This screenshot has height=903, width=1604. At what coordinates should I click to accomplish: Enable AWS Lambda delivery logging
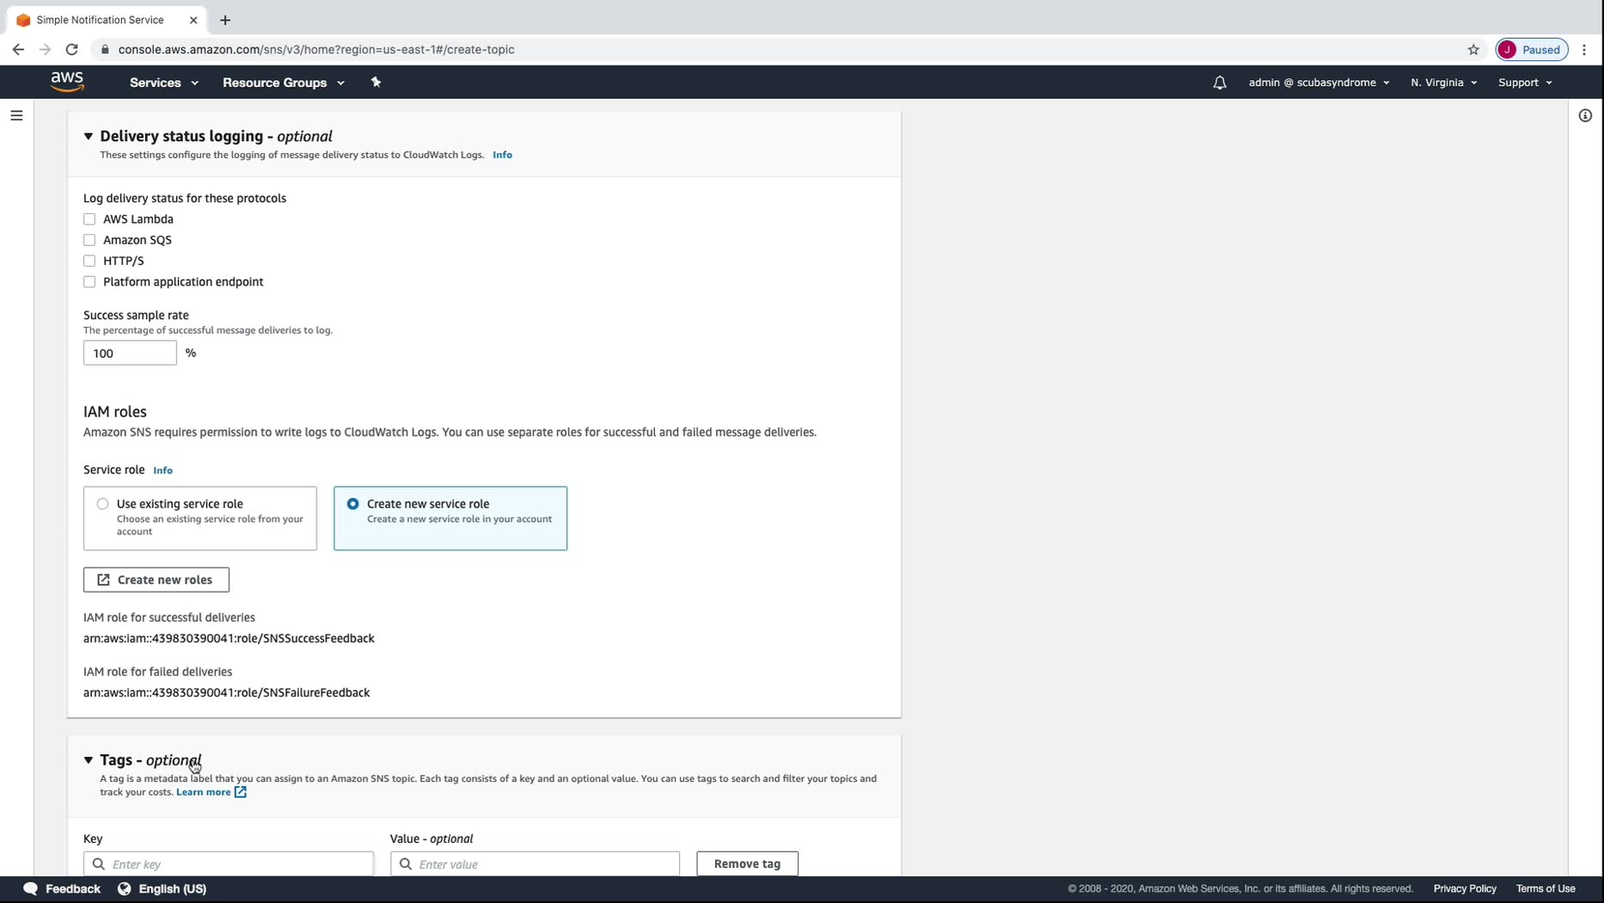tap(89, 219)
